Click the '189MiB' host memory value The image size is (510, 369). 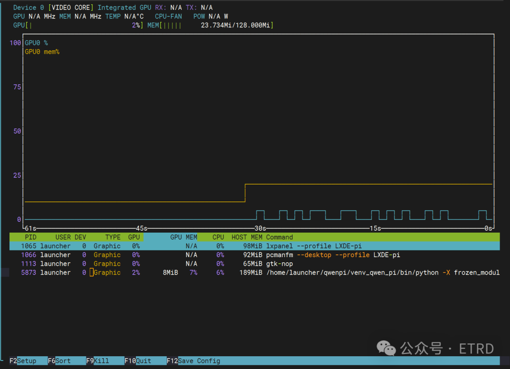[251, 272]
